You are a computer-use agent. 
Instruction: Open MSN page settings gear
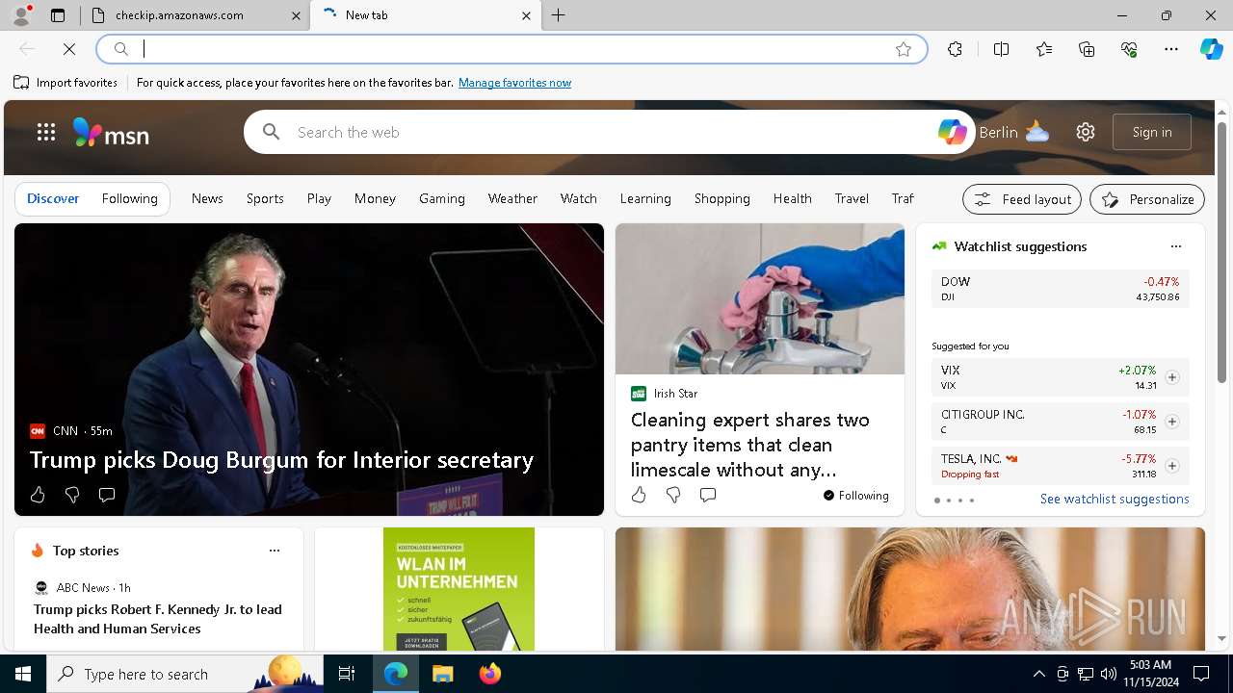(1086, 132)
